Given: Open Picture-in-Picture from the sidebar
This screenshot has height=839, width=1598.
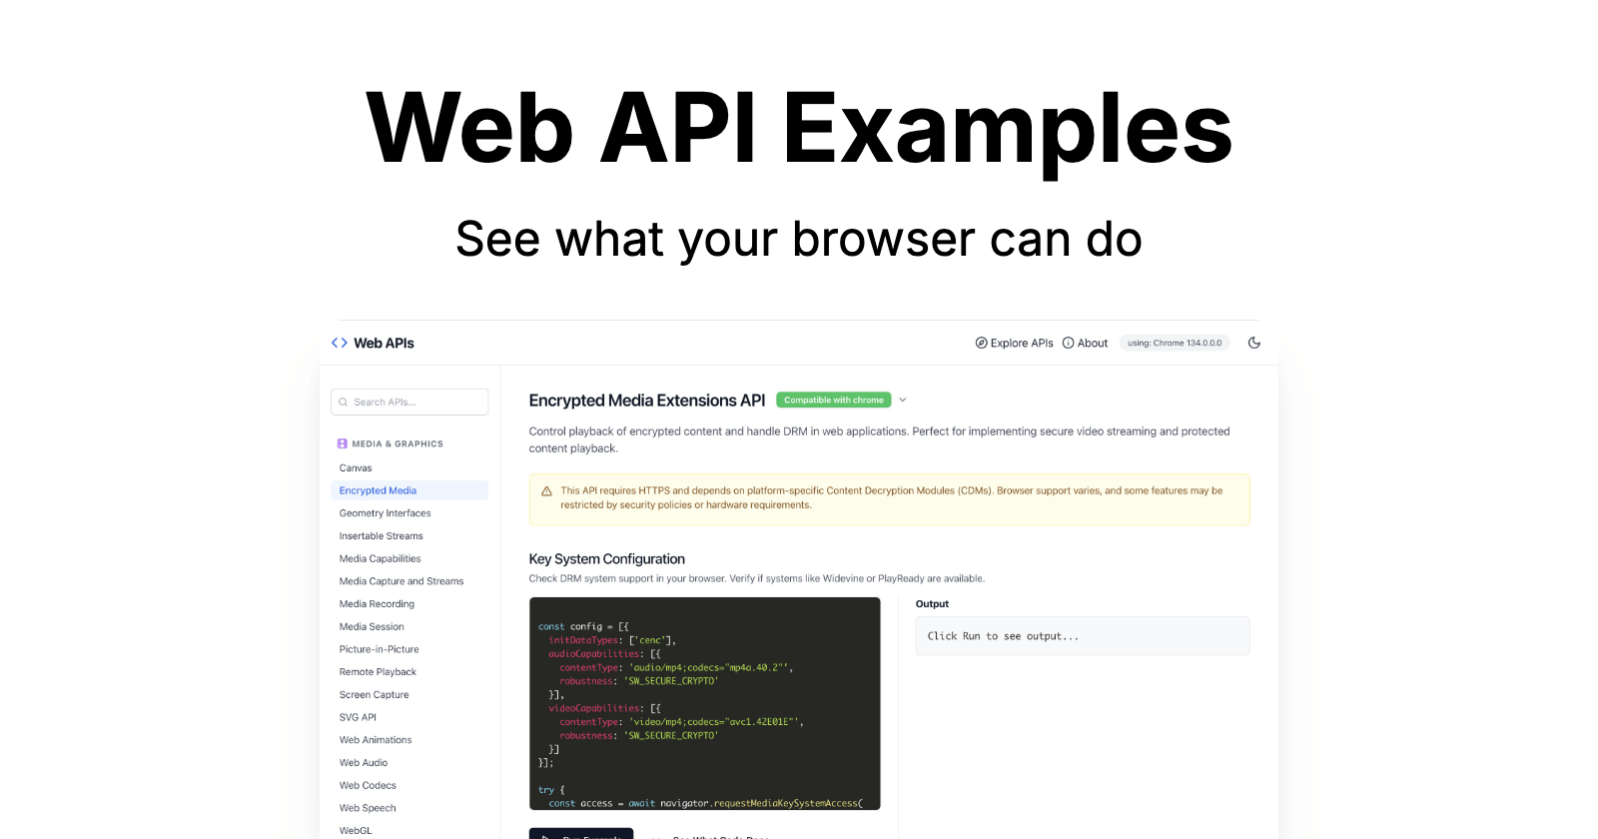Looking at the screenshot, I should pos(379,649).
